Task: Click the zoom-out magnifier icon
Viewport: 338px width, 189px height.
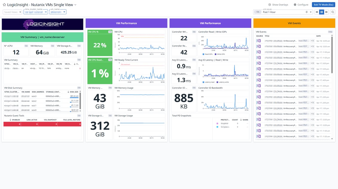Action: [x=333, y=12]
